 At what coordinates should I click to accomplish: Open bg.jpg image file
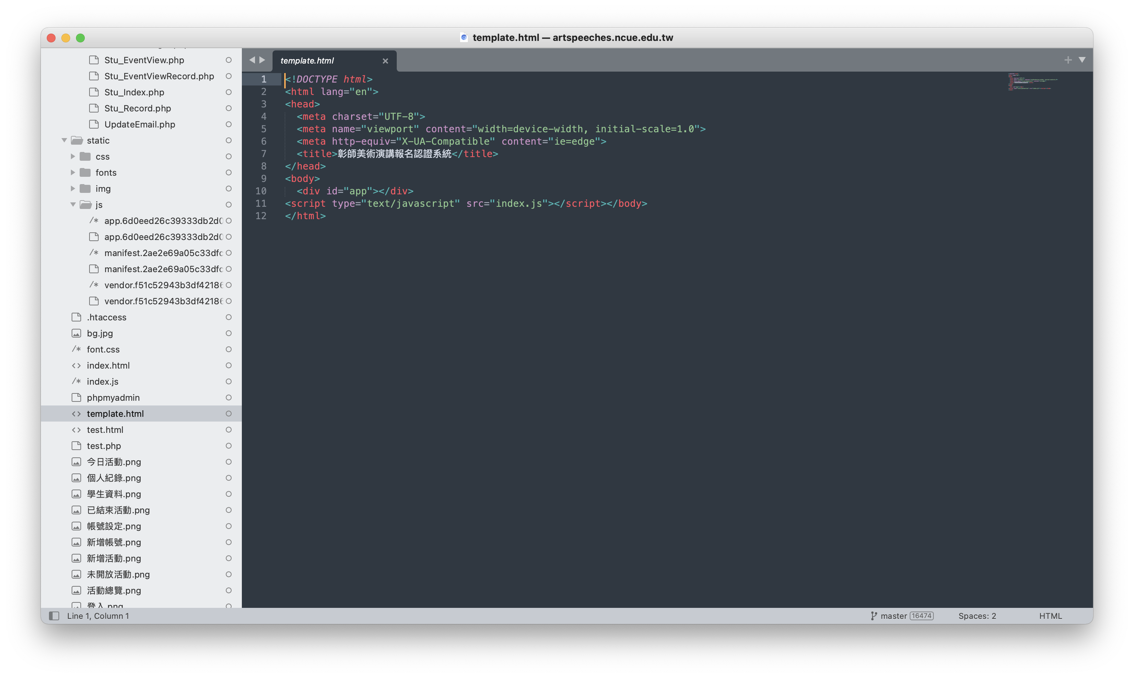click(100, 333)
